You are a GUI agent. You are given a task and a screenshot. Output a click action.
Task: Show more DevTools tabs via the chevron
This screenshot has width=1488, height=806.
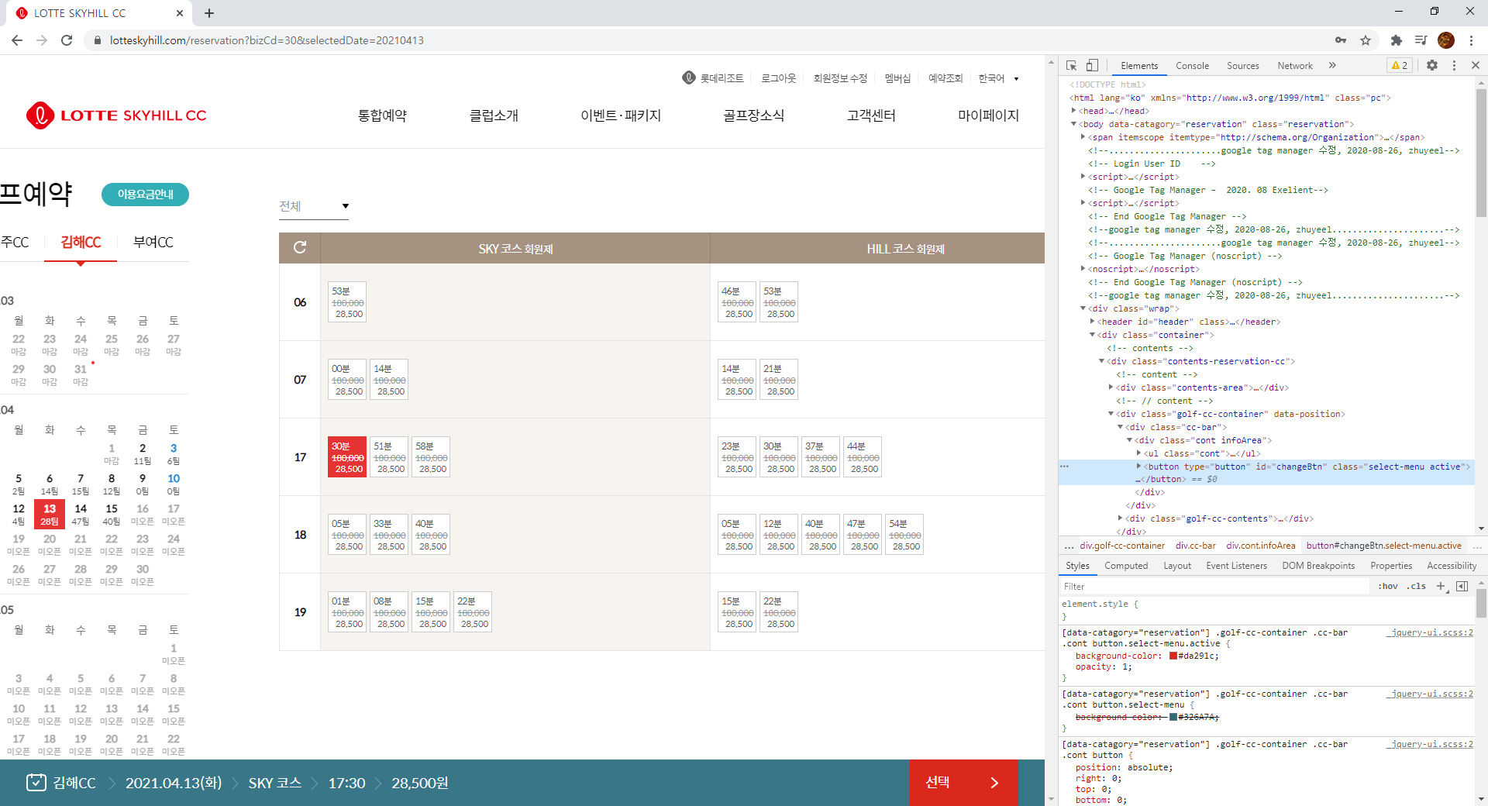[1332, 66]
